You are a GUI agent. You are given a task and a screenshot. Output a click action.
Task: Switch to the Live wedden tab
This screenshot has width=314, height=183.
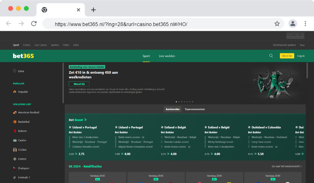point(167,56)
